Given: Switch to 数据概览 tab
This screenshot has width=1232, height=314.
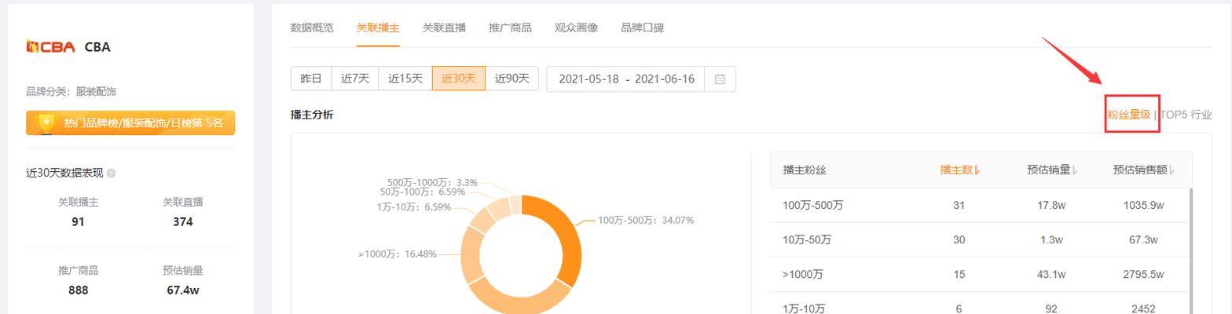Looking at the screenshot, I should pyautogui.click(x=312, y=27).
